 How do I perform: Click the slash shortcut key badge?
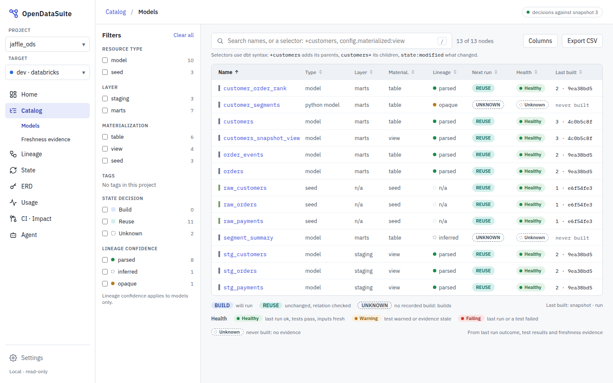coord(442,41)
